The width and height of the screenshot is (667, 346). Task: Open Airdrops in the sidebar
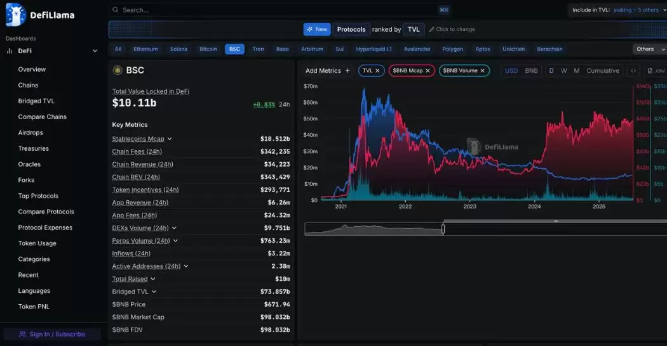click(30, 132)
